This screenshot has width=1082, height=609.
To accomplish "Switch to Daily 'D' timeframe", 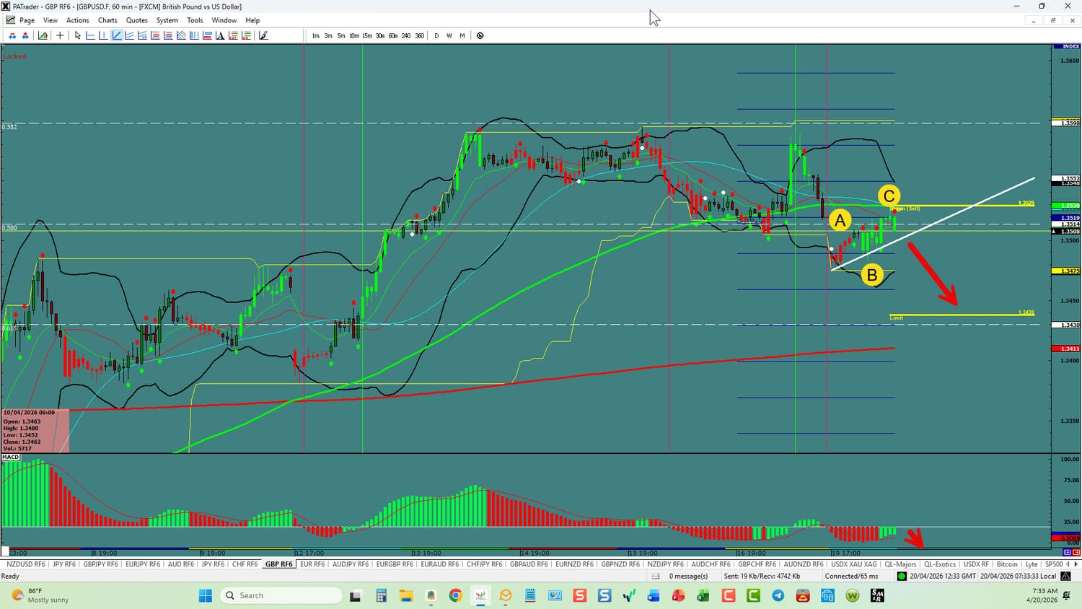I will pos(436,35).
